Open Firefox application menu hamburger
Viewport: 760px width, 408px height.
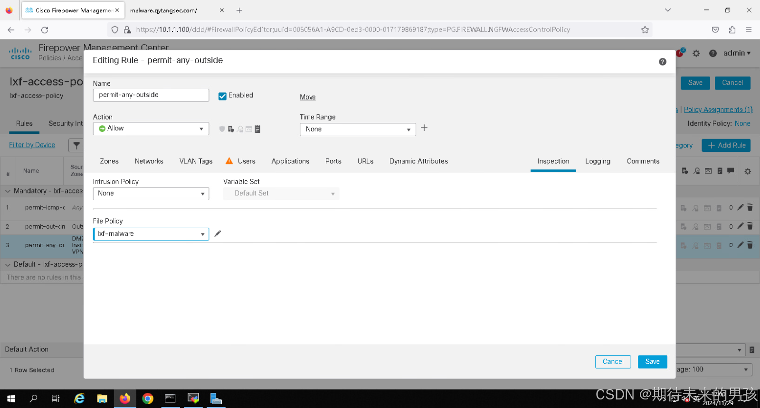click(749, 29)
